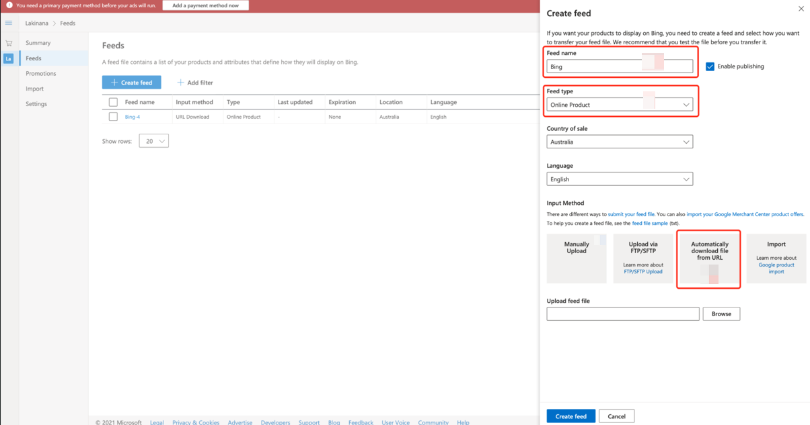
Task: Click the shopping cart store icon
Action: click(9, 43)
